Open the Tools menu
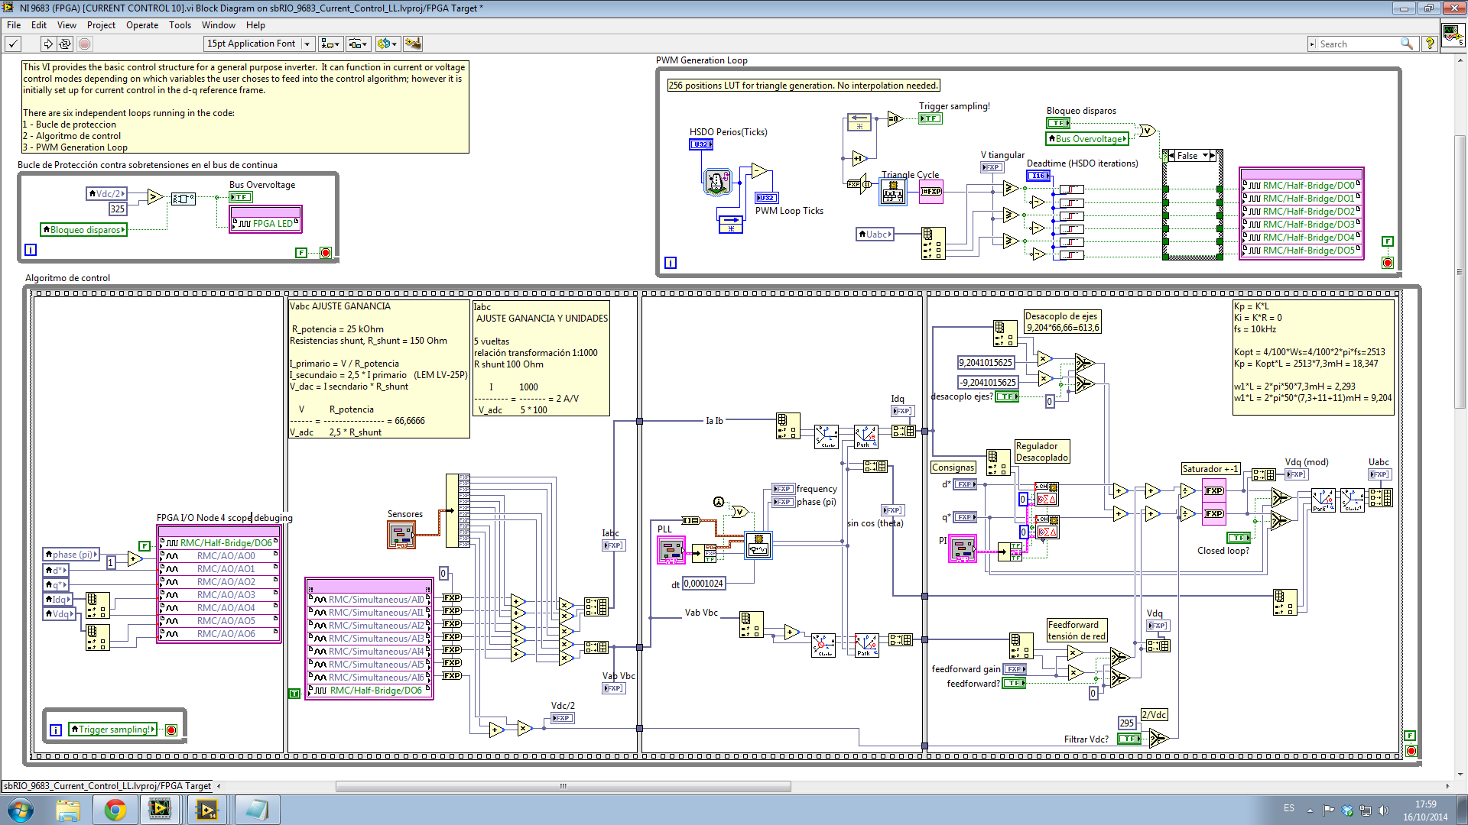The image size is (1468, 825). coord(180,25)
